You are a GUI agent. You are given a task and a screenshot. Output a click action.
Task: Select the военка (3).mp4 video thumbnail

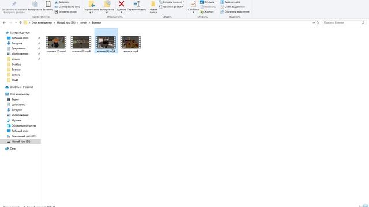click(x=81, y=43)
